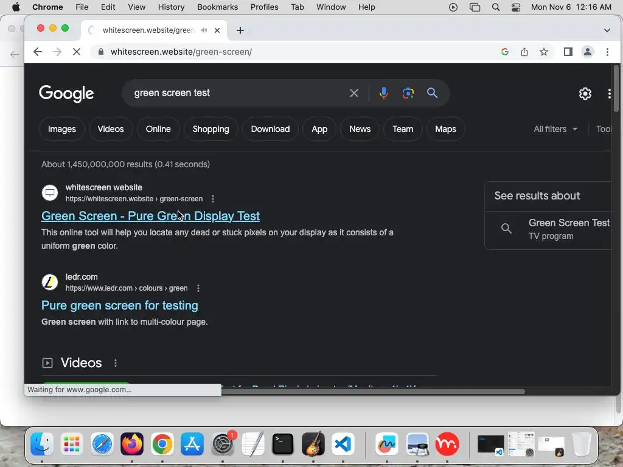Open a new tab with the plus button
Image resolution: width=623 pixels, height=467 pixels.
coord(240,30)
